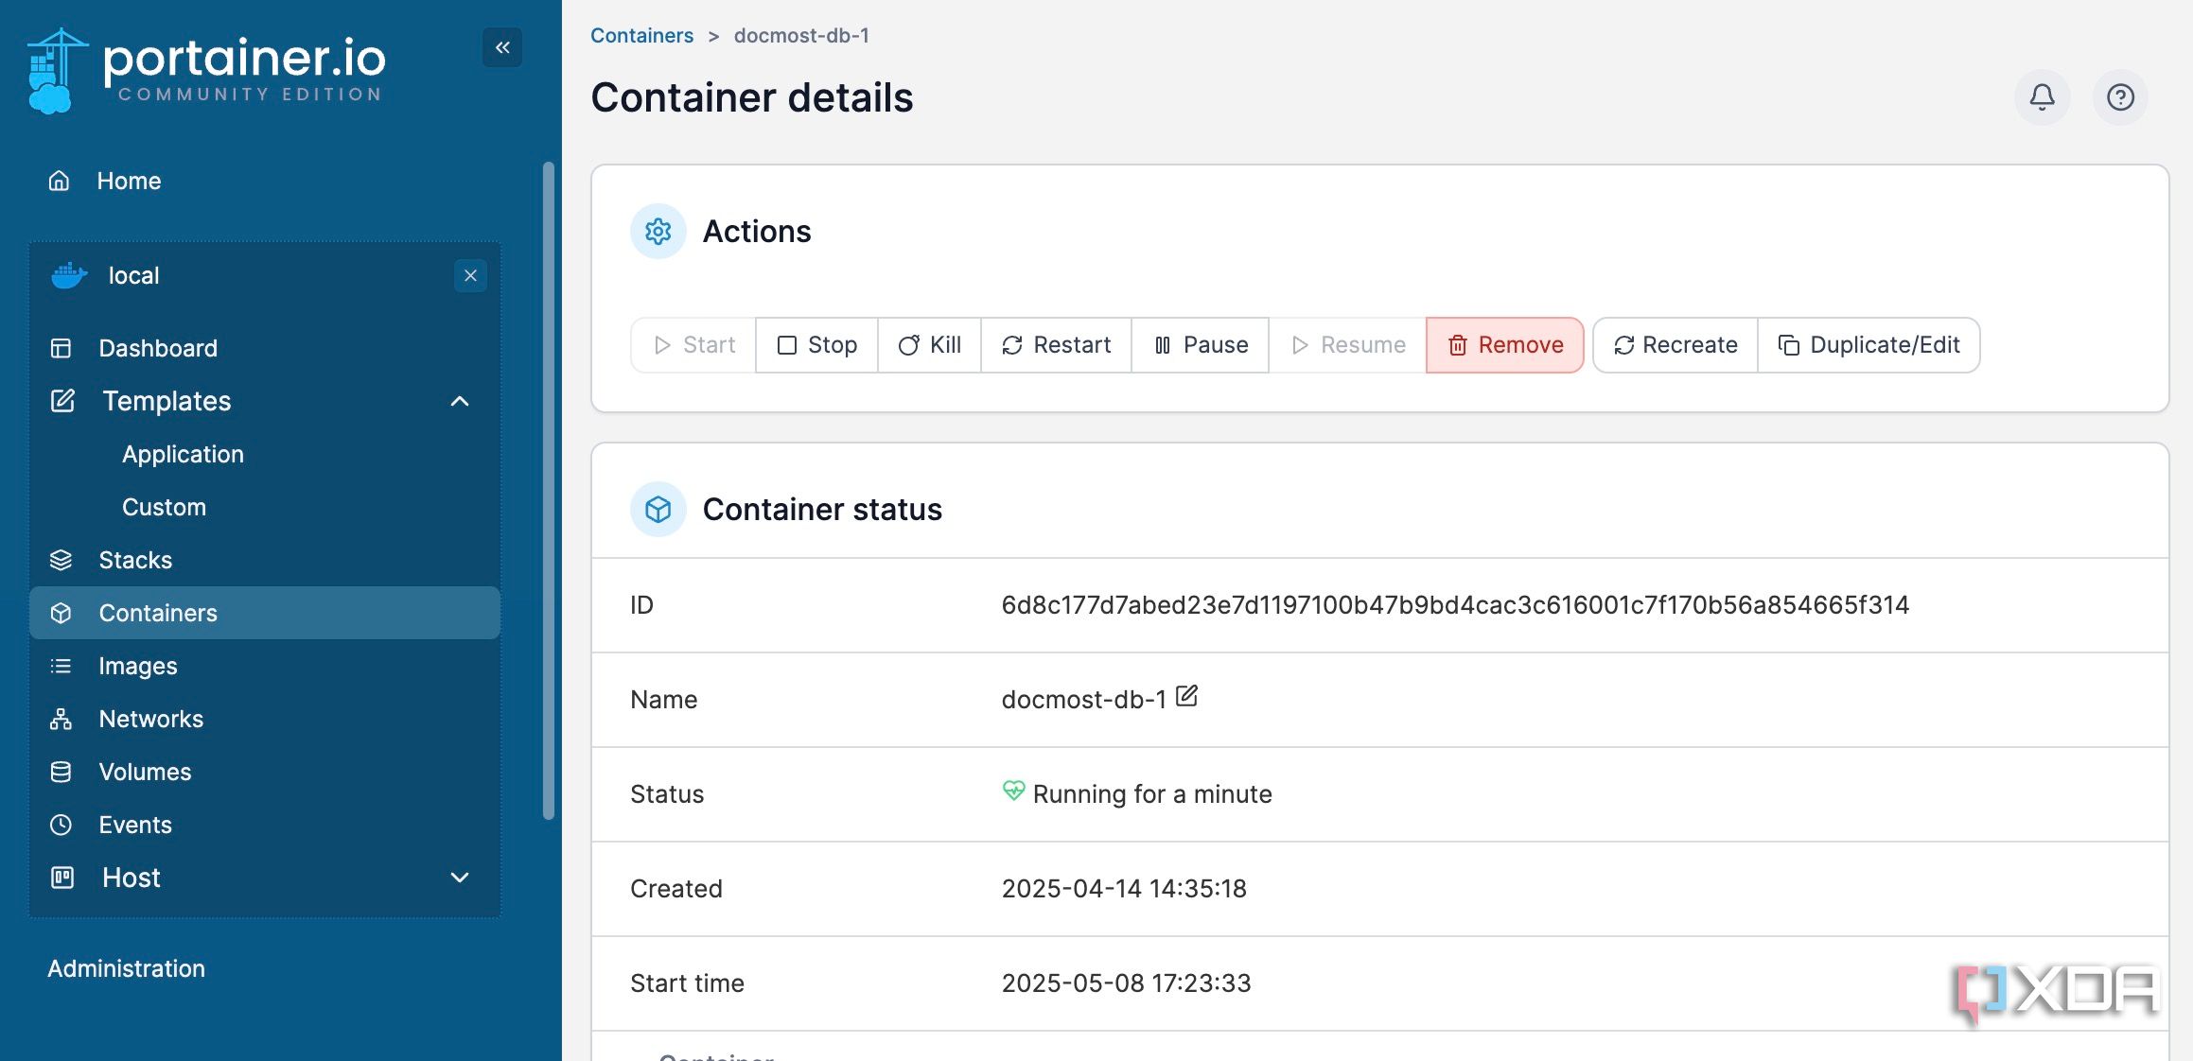This screenshot has width=2193, height=1061.
Task: Select Created value 2025-04-14 14:35:18
Action: coord(1124,889)
